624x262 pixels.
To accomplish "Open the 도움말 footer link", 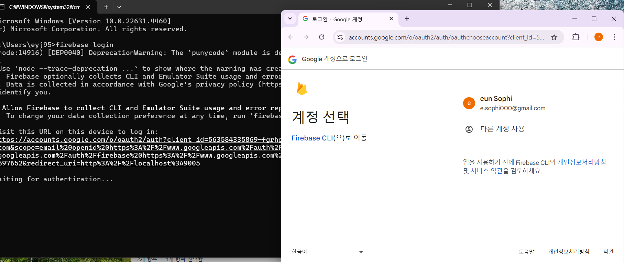I will click(x=526, y=252).
